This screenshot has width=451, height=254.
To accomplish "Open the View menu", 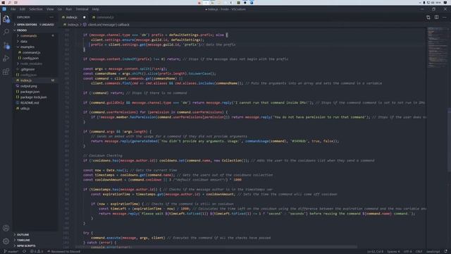I will (50, 9).
